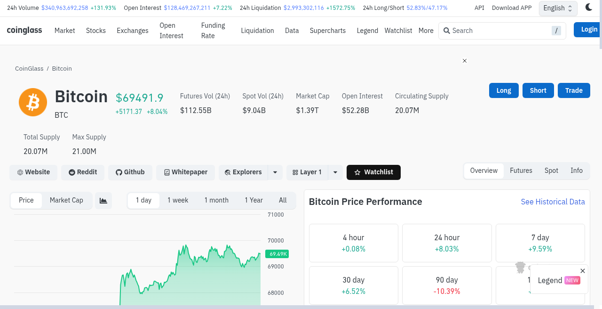Open the Website link with globe icon
This screenshot has width=602, height=309.
(x=33, y=172)
